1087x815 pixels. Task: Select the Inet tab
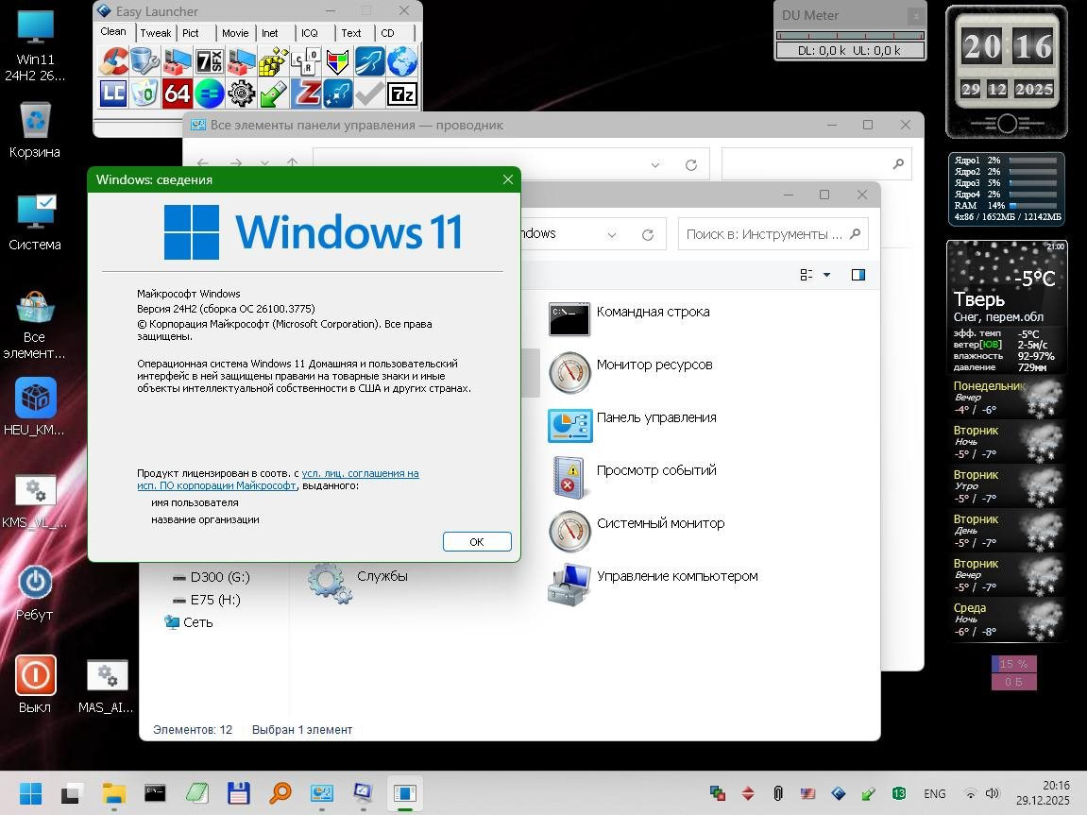270,32
